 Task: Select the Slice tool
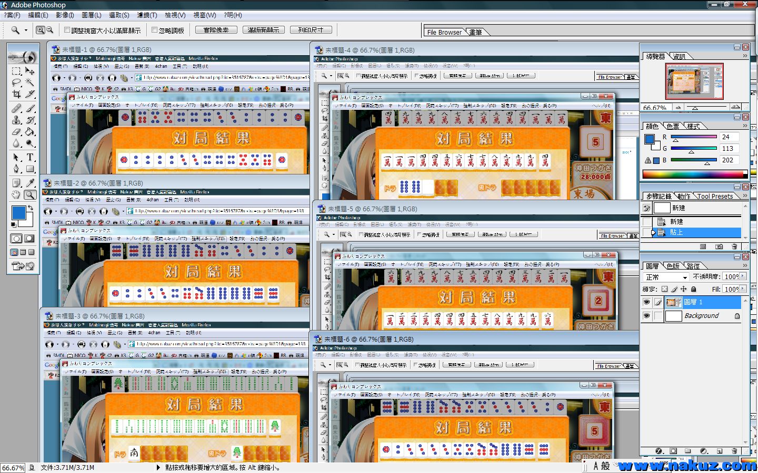point(30,94)
